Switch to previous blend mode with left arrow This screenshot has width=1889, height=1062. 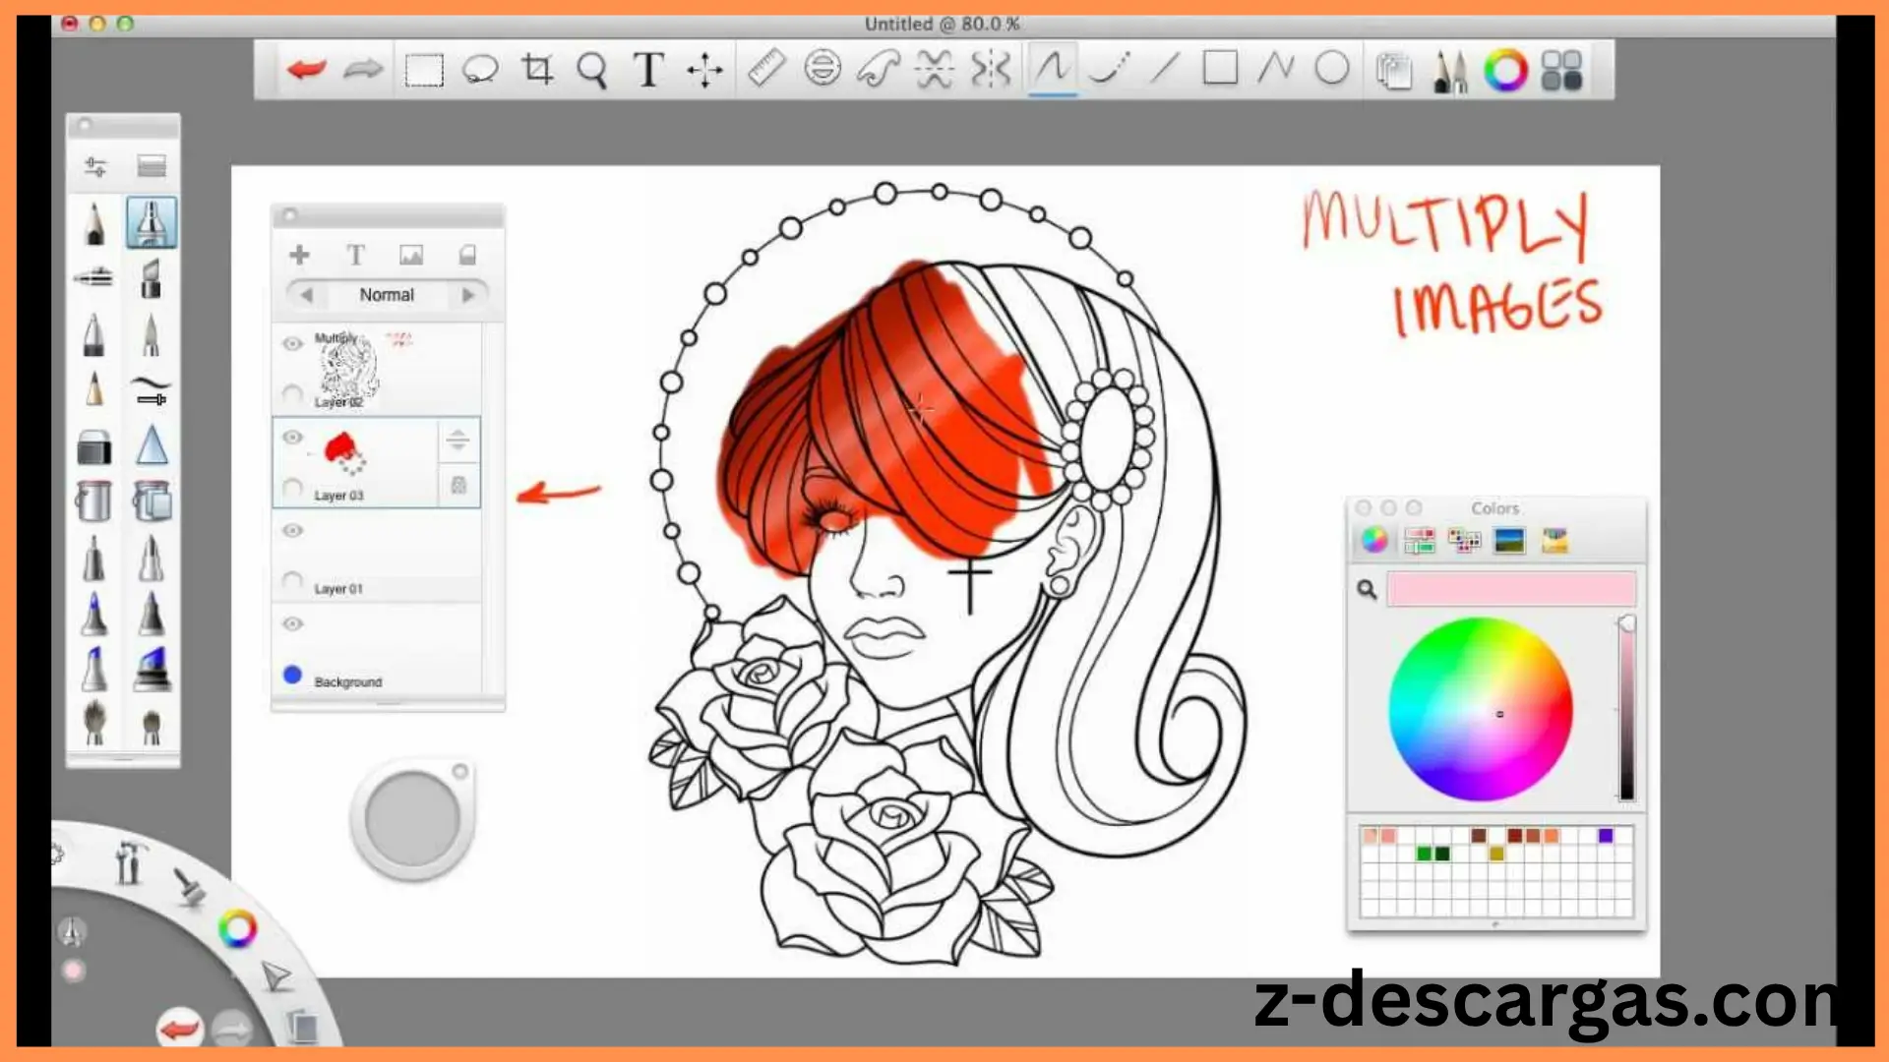coord(306,295)
